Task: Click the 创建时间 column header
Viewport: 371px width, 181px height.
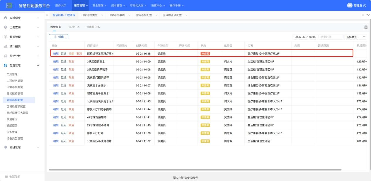Action: 141,46
